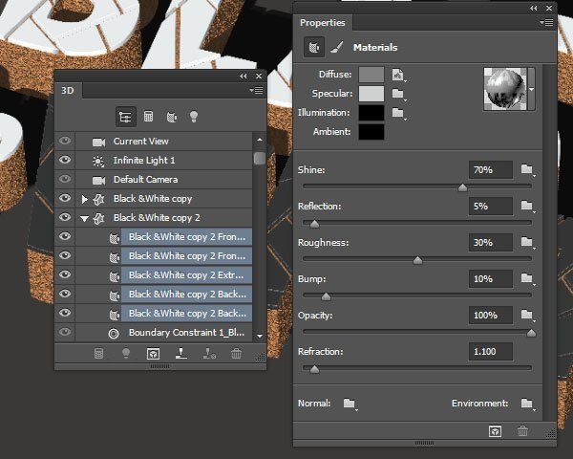
Task: Click render icon in Properties panel footer
Action: point(495,431)
